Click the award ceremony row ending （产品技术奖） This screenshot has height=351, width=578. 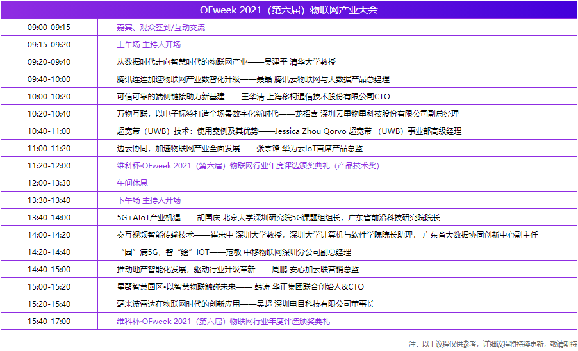pos(248,166)
